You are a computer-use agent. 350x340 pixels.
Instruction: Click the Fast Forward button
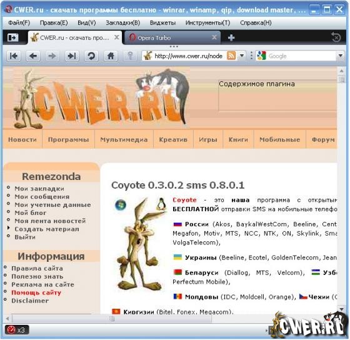pos(72,56)
